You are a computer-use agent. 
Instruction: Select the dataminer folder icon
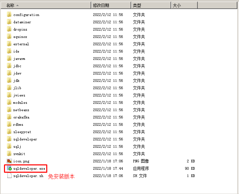point(9,22)
